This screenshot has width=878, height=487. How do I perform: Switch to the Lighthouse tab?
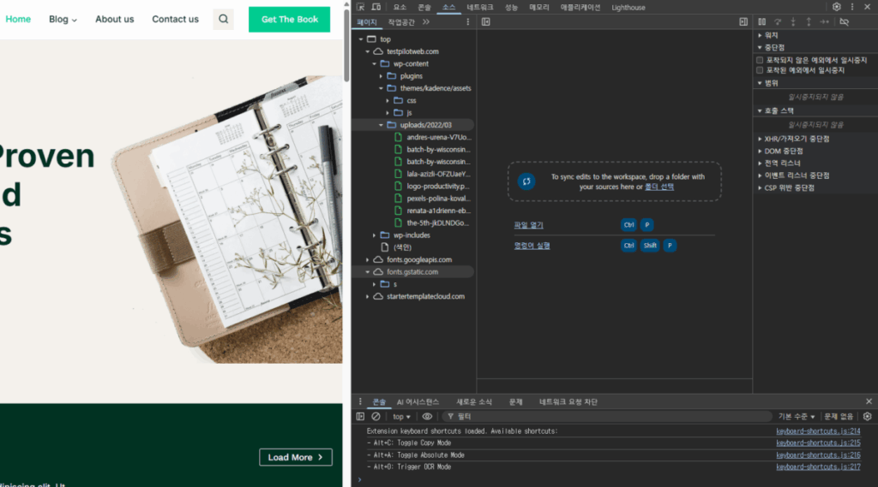pos(628,7)
